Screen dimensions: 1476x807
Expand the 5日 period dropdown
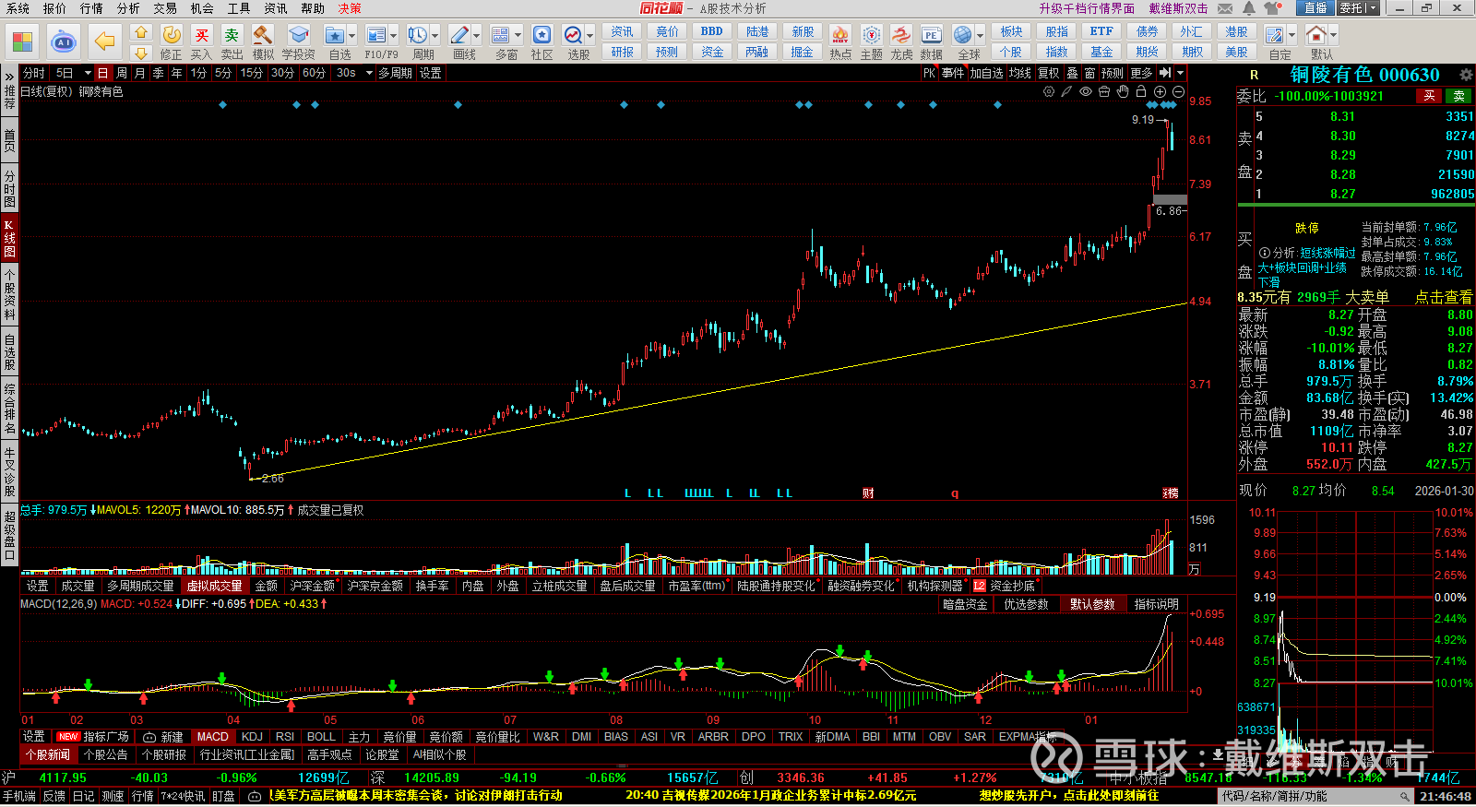[88, 73]
